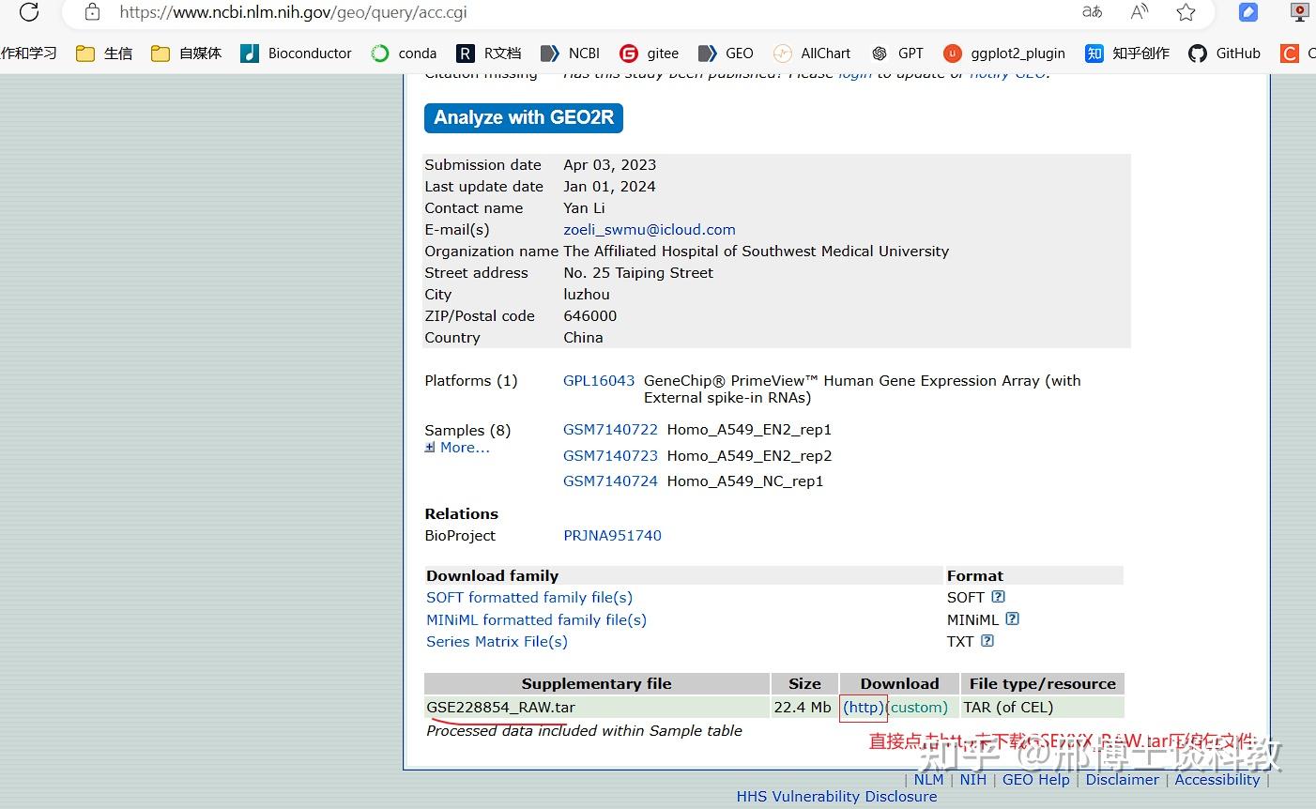Open the Bioconductor bookmark

pos(297,53)
